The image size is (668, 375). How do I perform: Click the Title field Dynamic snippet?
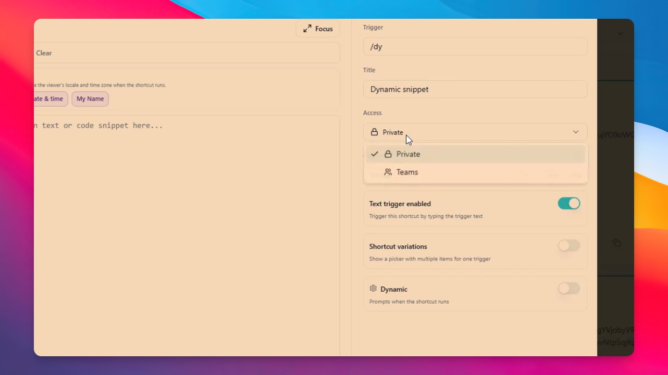click(x=475, y=89)
